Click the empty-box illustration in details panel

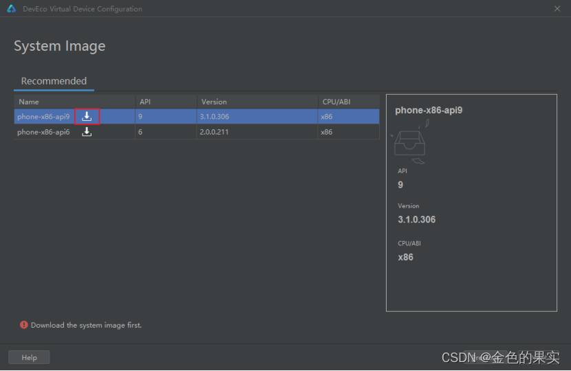point(410,142)
